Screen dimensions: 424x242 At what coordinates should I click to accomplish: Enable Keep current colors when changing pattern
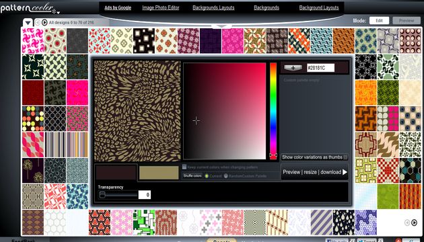(184, 167)
